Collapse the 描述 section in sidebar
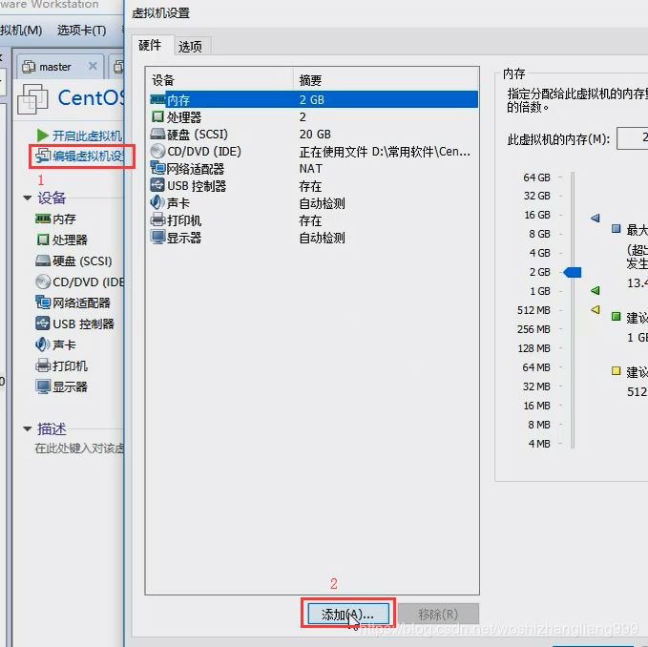 pyautogui.click(x=28, y=429)
